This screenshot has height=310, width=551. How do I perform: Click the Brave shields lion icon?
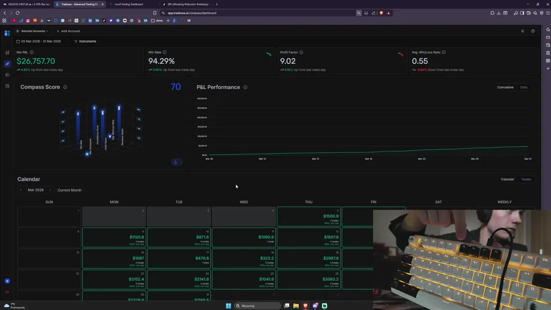coord(381,13)
